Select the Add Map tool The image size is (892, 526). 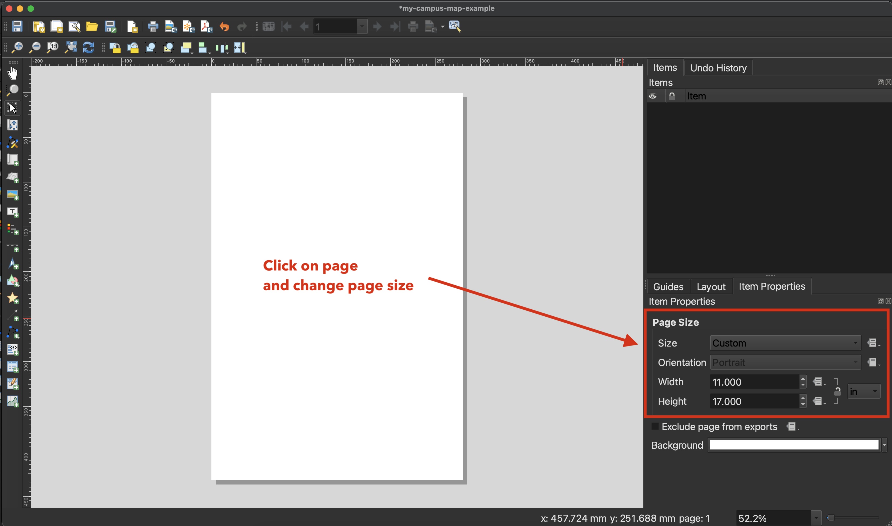click(x=13, y=160)
